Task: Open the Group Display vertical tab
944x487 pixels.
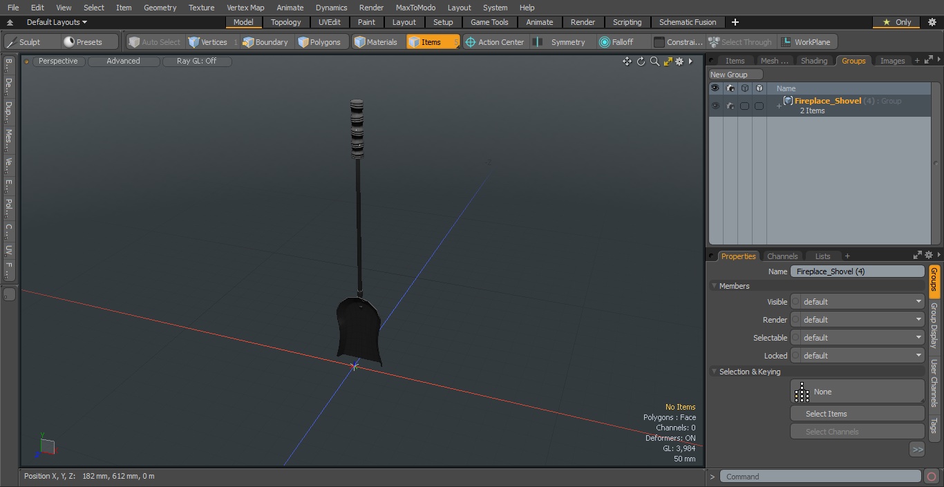Action: (934, 325)
